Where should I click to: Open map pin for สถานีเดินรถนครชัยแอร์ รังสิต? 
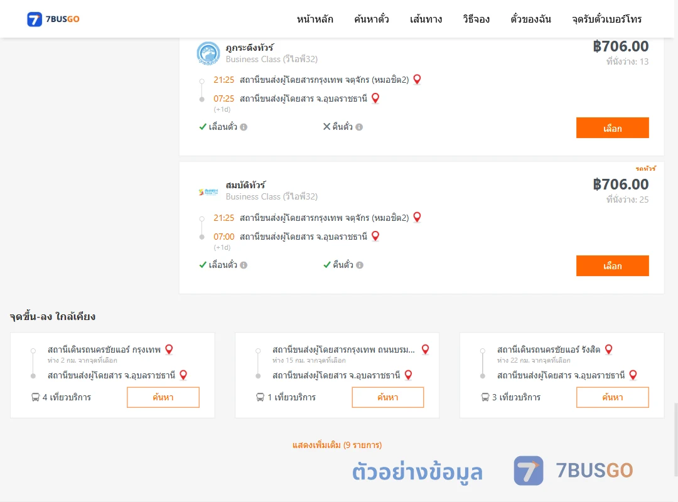pyautogui.click(x=609, y=350)
